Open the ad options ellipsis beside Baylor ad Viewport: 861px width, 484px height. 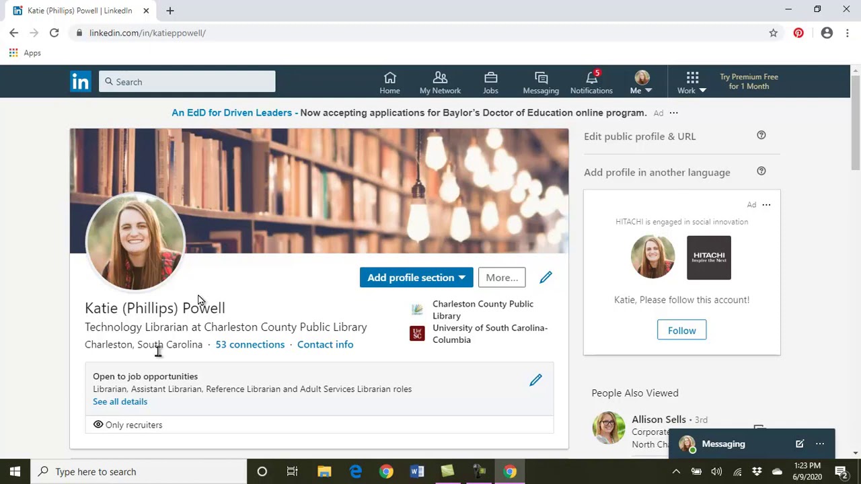pos(673,113)
